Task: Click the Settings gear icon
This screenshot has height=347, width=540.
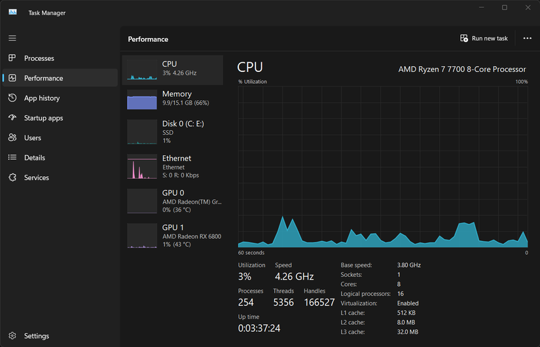Action: 12,336
